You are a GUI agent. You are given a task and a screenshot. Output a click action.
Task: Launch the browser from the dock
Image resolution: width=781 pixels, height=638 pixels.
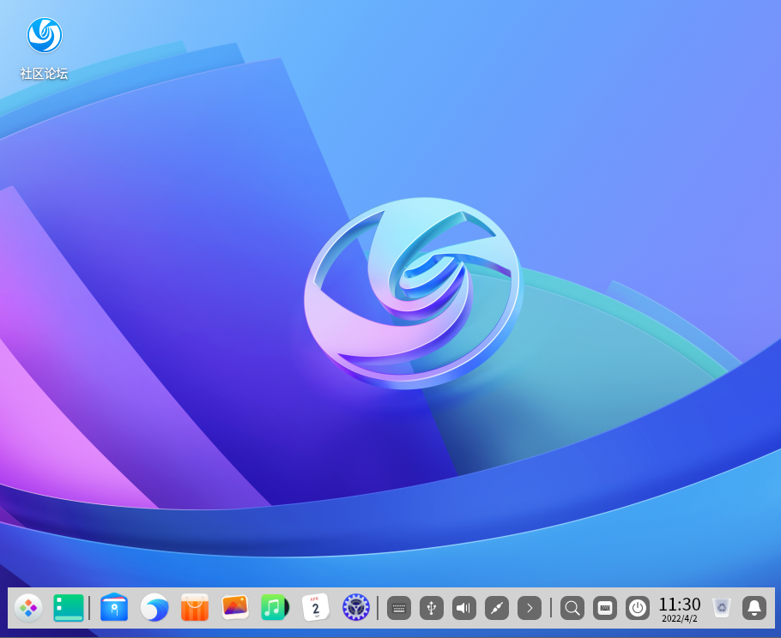(154, 608)
